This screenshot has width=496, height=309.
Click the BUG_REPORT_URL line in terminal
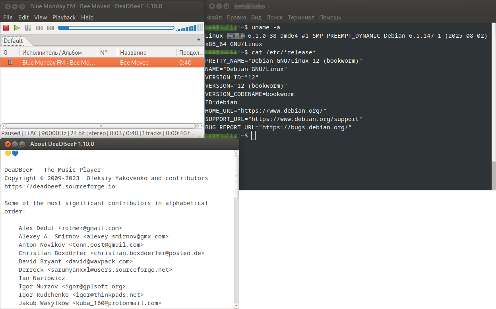[x=279, y=127]
